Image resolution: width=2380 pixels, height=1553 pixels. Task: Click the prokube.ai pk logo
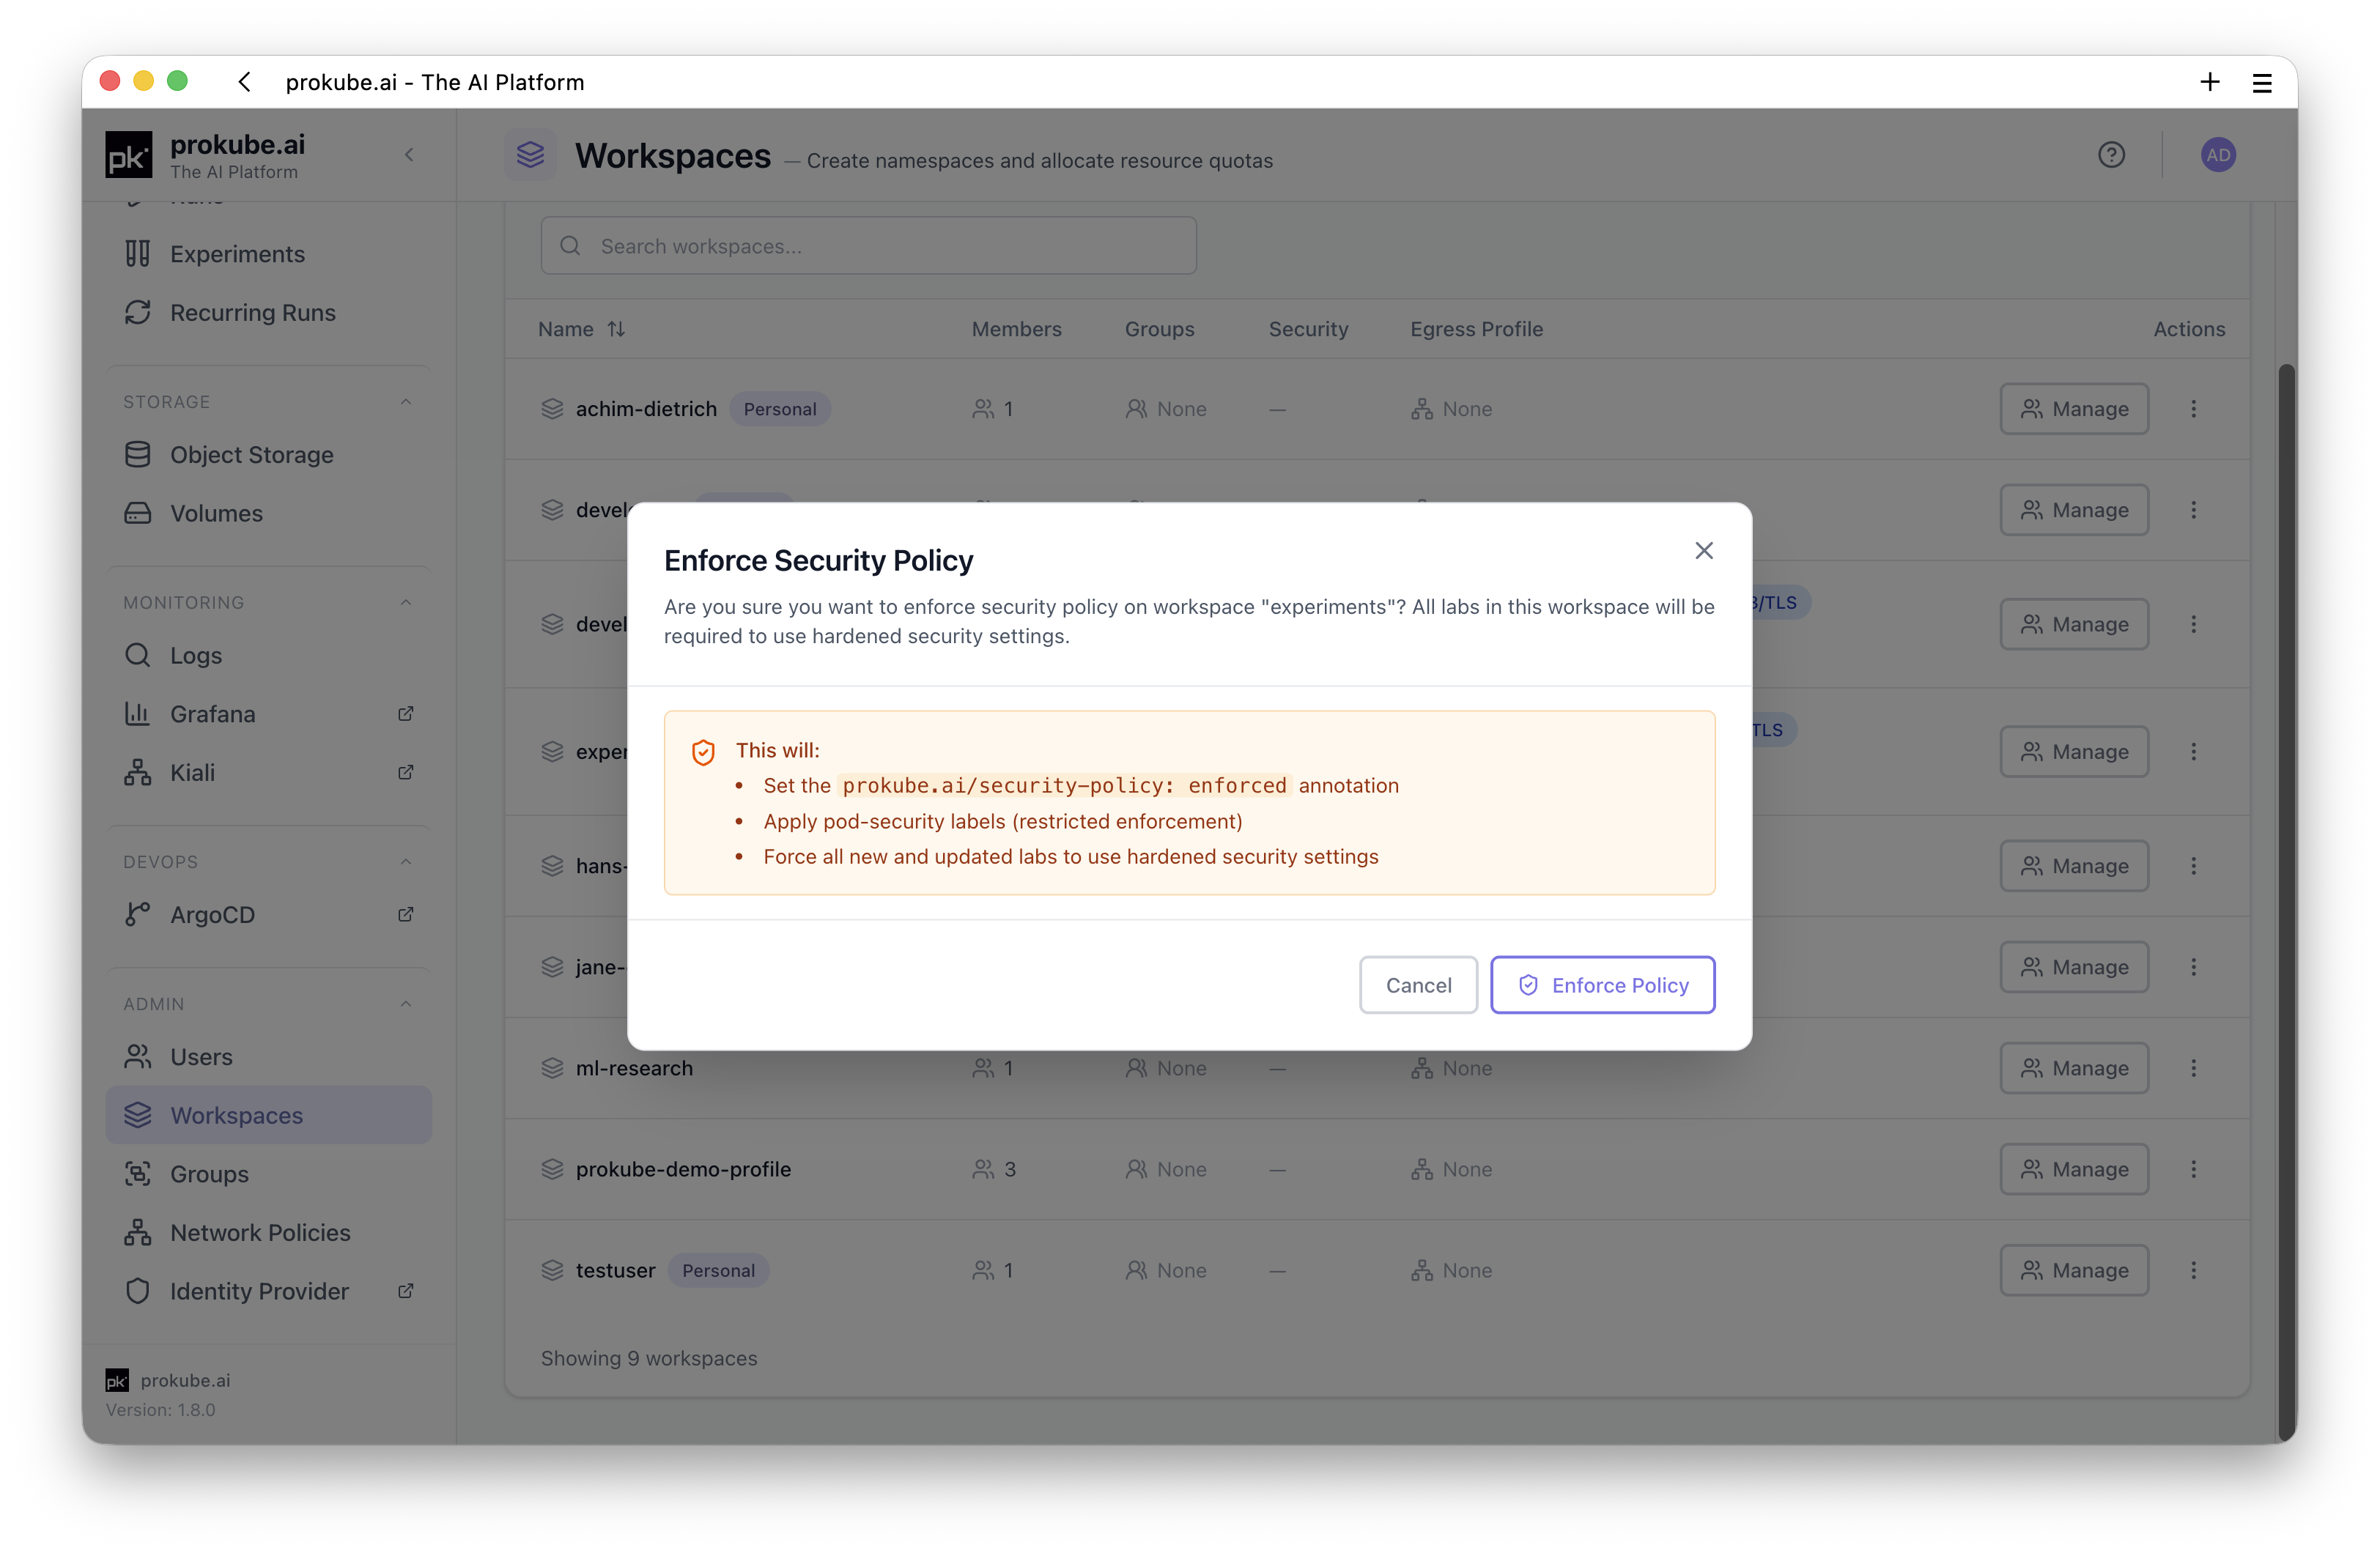coord(129,156)
